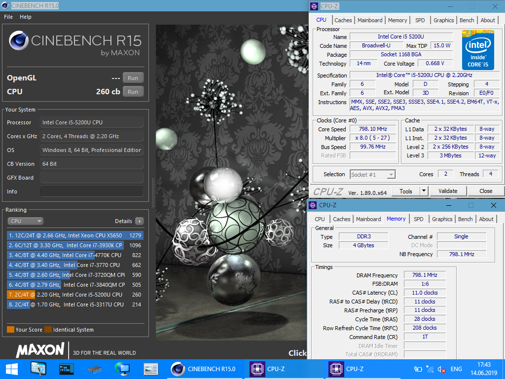Click the Tools button in CPU-Z
Screen dimensions: 505x379
406,191
